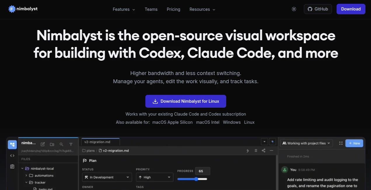Open the Teams page

point(151,9)
